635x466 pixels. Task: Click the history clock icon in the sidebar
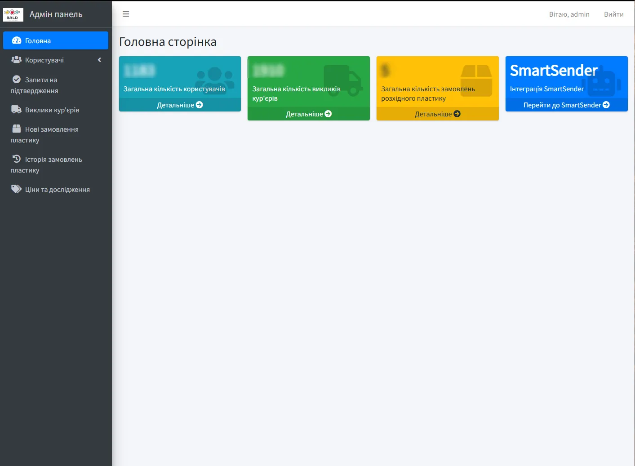click(x=17, y=159)
